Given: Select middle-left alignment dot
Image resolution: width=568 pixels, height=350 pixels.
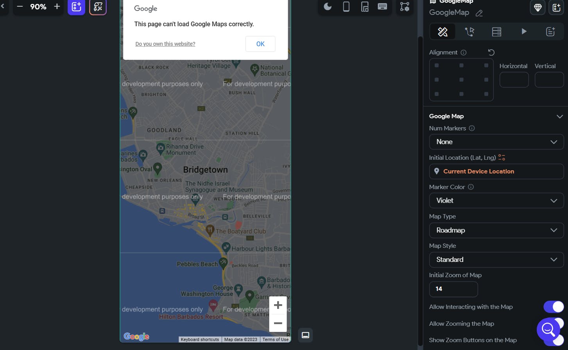Looking at the screenshot, I should (x=437, y=79).
